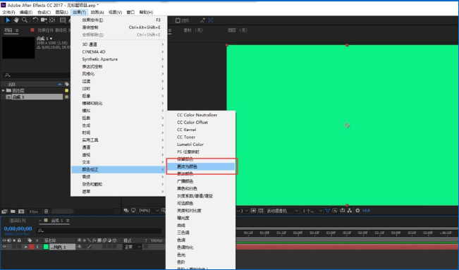Select the Rotation tool
This screenshot has width=459, height=270.
[35, 20]
